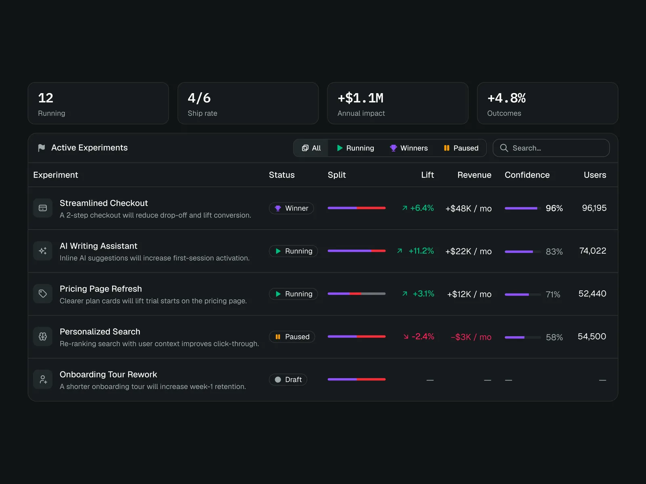Click the Users column header
The image size is (646, 484).
[x=595, y=175]
